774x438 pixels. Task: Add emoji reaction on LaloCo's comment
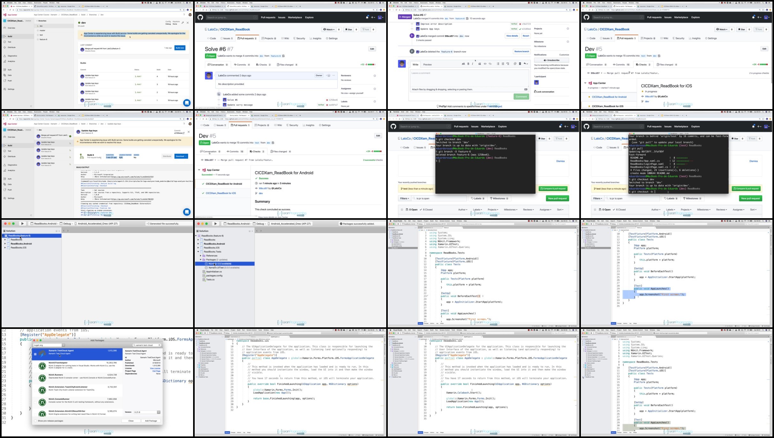329,76
